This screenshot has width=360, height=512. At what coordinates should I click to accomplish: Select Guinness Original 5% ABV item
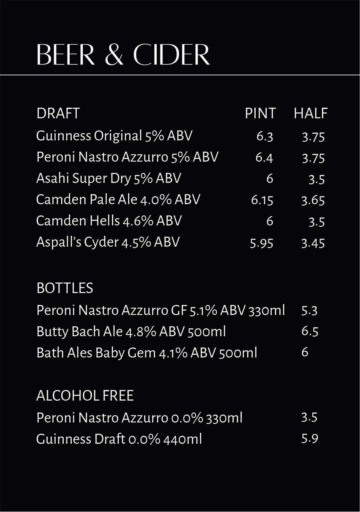(114, 135)
